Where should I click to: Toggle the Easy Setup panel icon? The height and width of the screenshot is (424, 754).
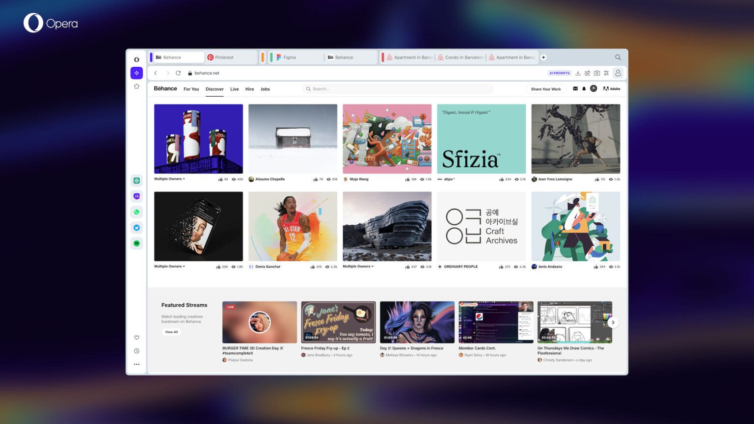coord(606,73)
